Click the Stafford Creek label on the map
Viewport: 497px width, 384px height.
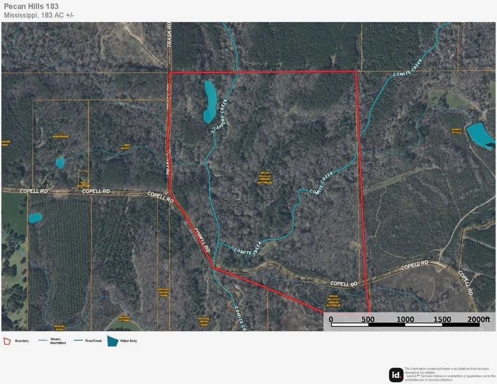click(219, 116)
